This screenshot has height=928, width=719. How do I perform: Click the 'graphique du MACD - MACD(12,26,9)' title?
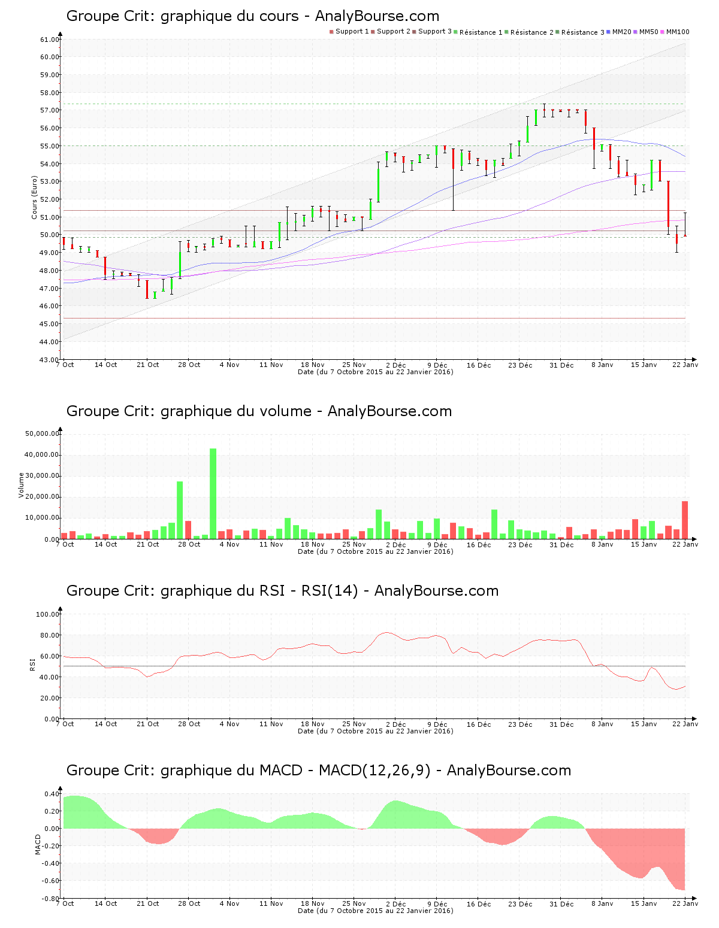(319, 771)
